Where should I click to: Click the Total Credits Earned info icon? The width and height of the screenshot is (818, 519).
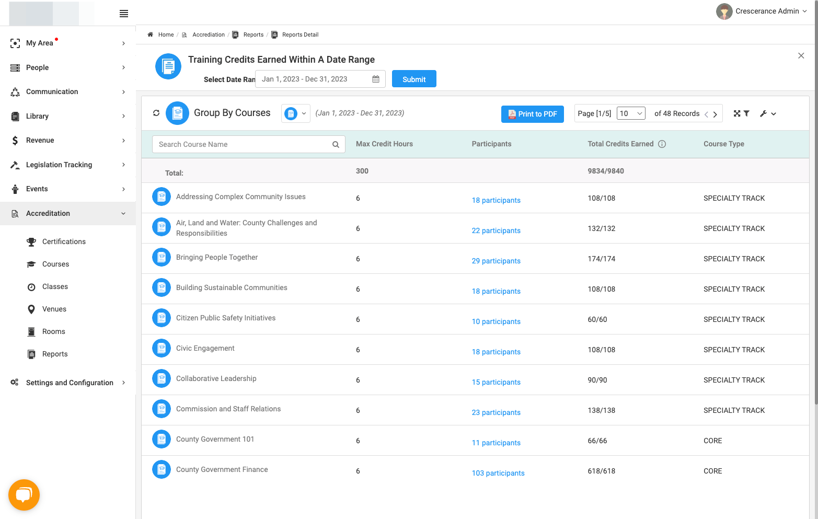[662, 144]
